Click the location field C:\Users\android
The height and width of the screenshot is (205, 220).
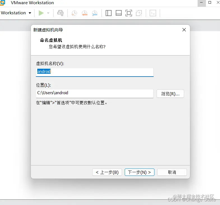[x=94, y=94]
